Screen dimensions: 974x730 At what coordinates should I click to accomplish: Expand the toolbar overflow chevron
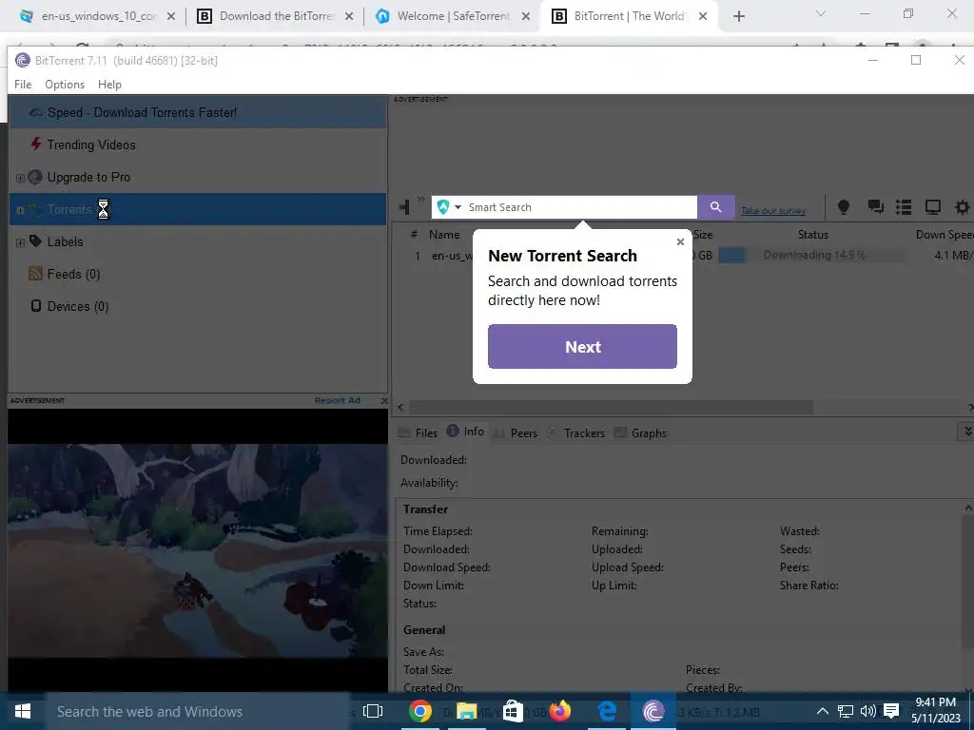coord(421,200)
